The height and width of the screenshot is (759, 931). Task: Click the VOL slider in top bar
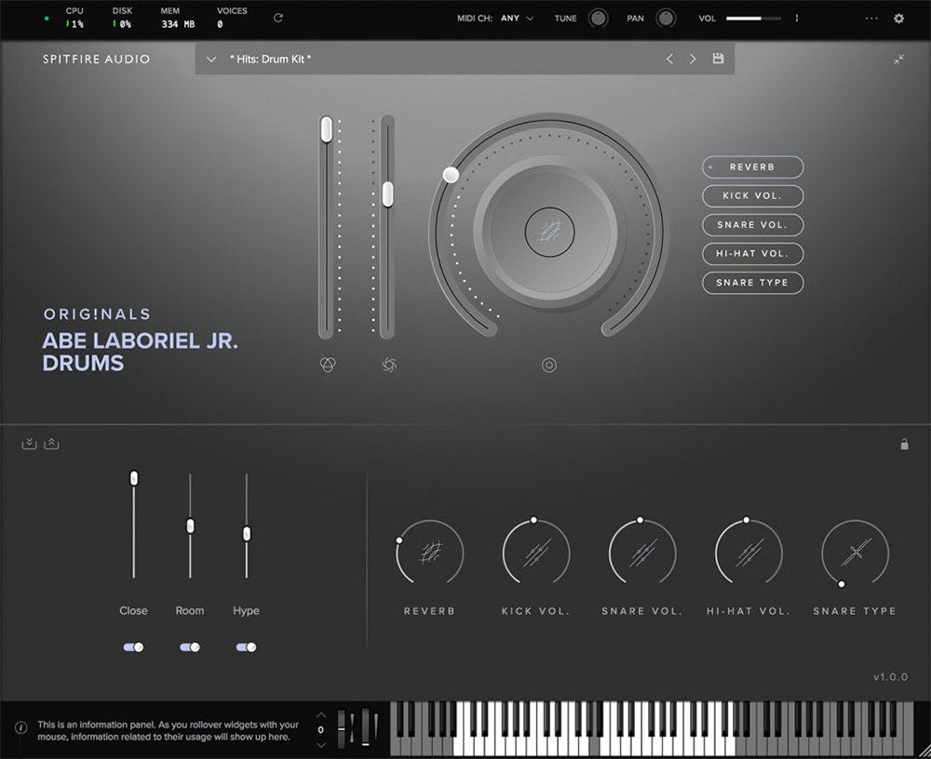click(x=755, y=18)
